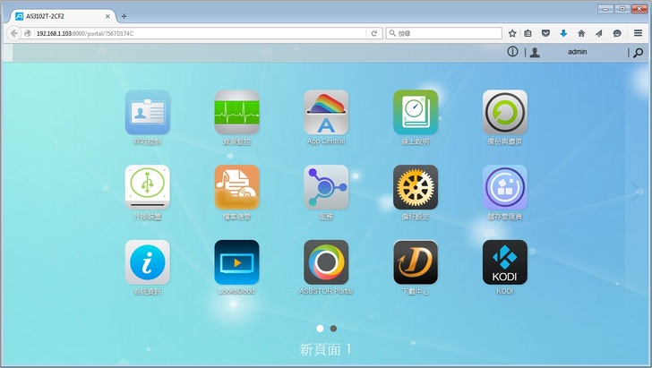Image resolution: width=652 pixels, height=368 pixels.
Task: Open the browser hamburger menu
Action: (638, 33)
